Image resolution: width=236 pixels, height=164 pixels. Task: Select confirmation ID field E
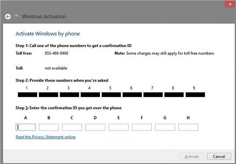pyautogui.click(x=119, y=127)
